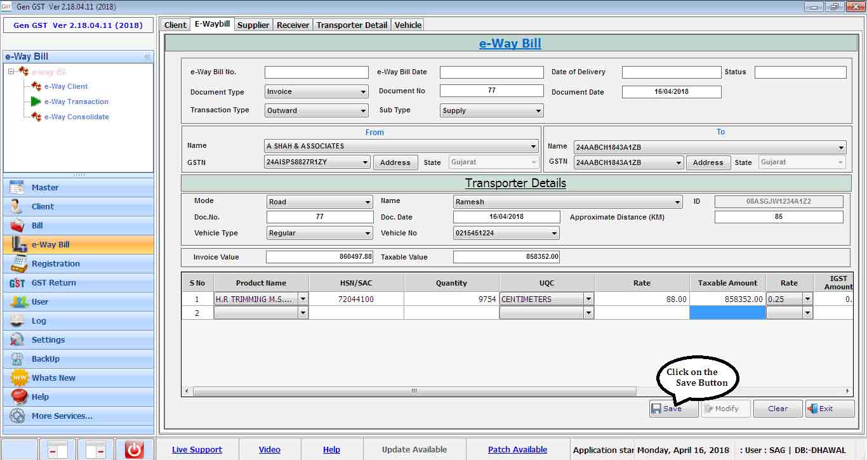
Task: Open the Whats New icon
Action: (19, 378)
